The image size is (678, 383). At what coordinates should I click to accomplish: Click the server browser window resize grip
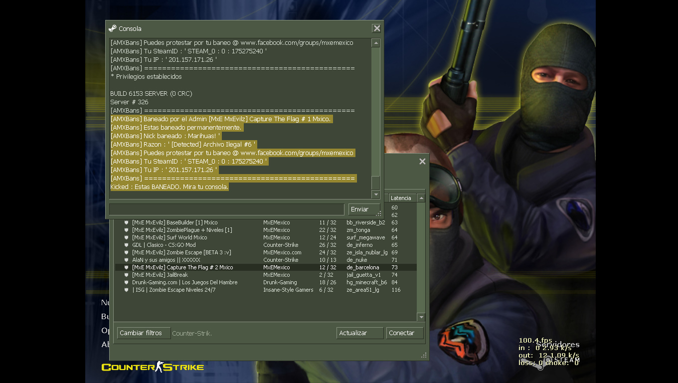[424, 356]
